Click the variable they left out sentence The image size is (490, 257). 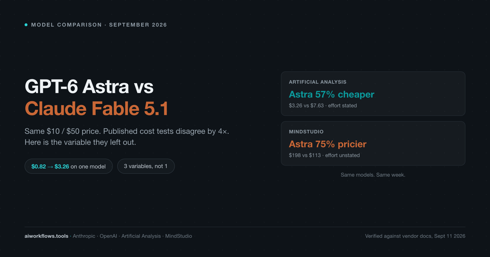80,142
